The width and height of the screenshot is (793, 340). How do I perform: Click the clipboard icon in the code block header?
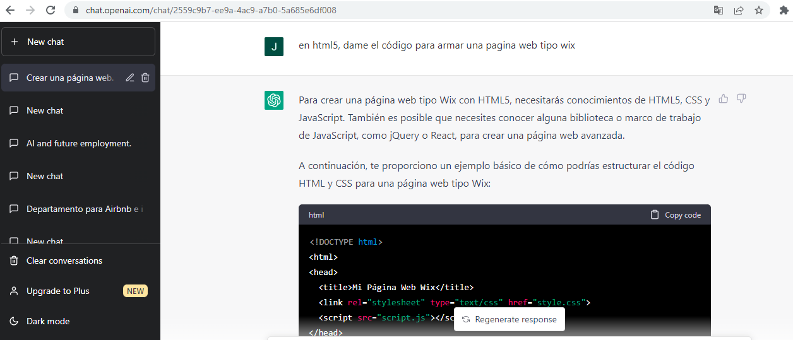click(655, 214)
